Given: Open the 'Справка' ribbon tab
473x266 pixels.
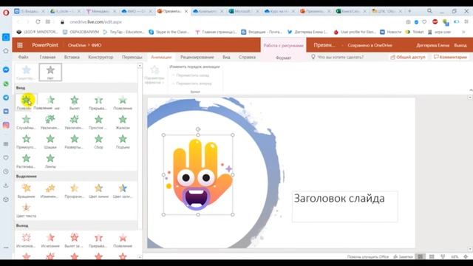Looking at the screenshot, I should (247, 57).
